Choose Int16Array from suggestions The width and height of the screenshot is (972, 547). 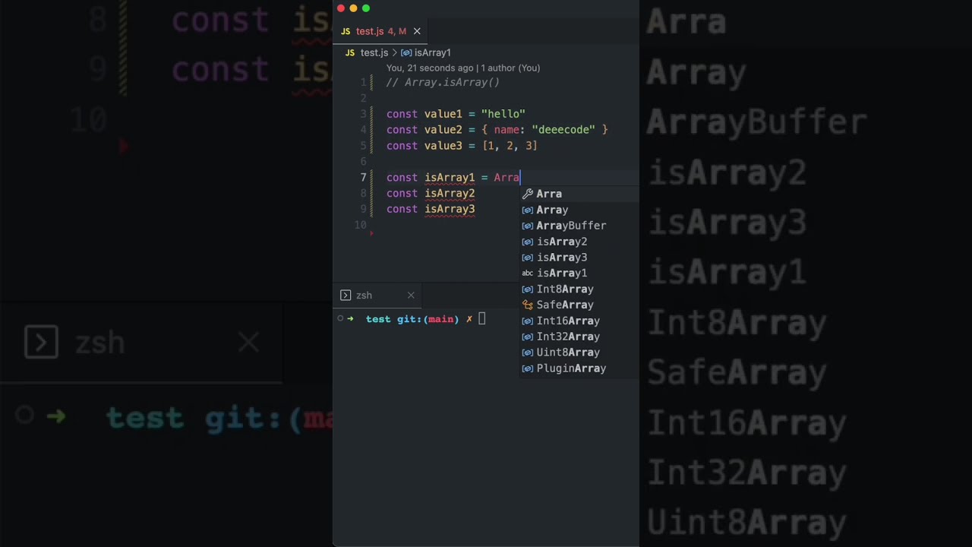tap(579, 321)
